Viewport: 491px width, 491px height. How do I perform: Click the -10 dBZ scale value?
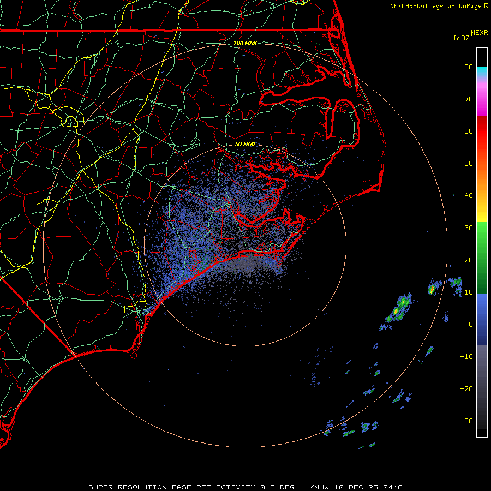(466, 357)
